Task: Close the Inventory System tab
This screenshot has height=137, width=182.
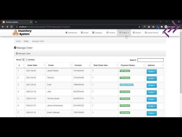Action: [31, 22]
